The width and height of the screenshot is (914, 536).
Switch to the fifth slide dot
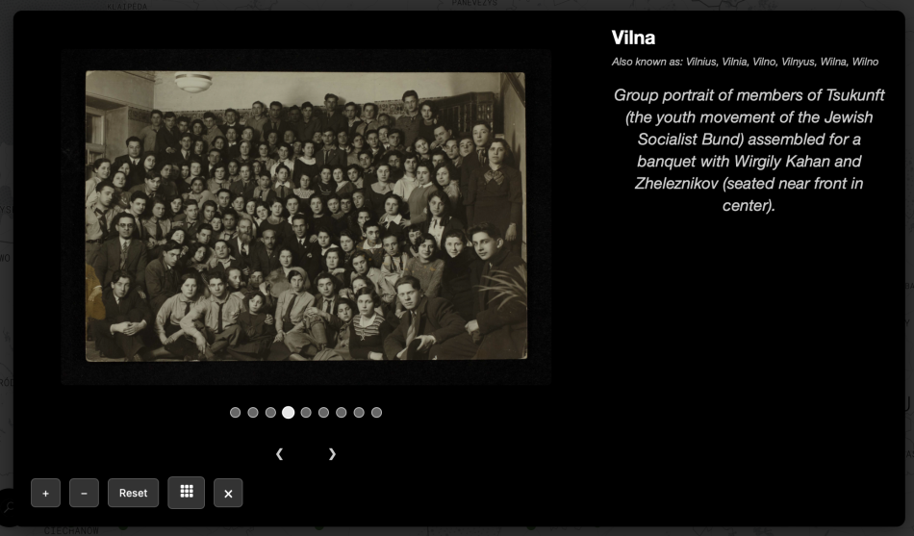click(306, 413)
